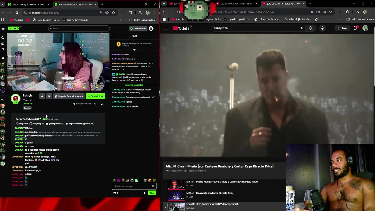This screenshot has height=211, width=375.
Task: Clear the airbag wos search text
Action: (302, 28)
